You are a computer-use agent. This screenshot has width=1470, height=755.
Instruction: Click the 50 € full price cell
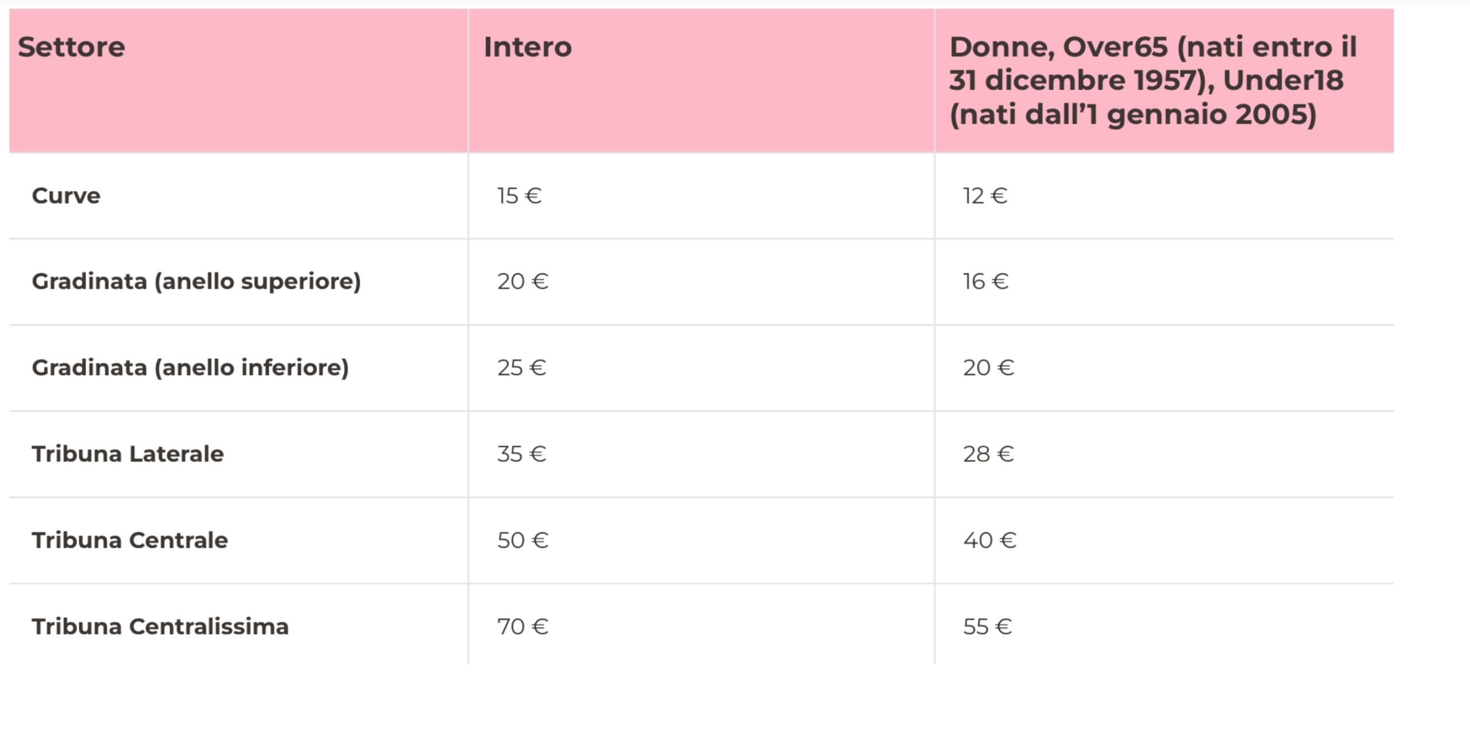523,540
